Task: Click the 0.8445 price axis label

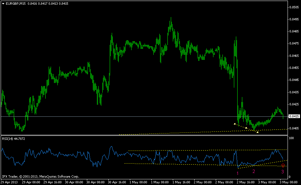Action: pos(294,80)
